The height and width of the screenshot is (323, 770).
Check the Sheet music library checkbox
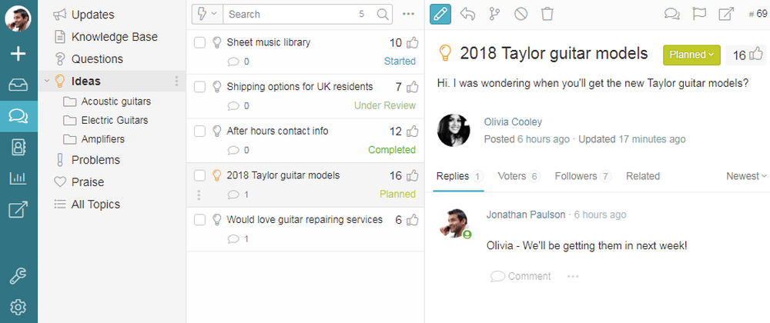[x=199, y=43]
